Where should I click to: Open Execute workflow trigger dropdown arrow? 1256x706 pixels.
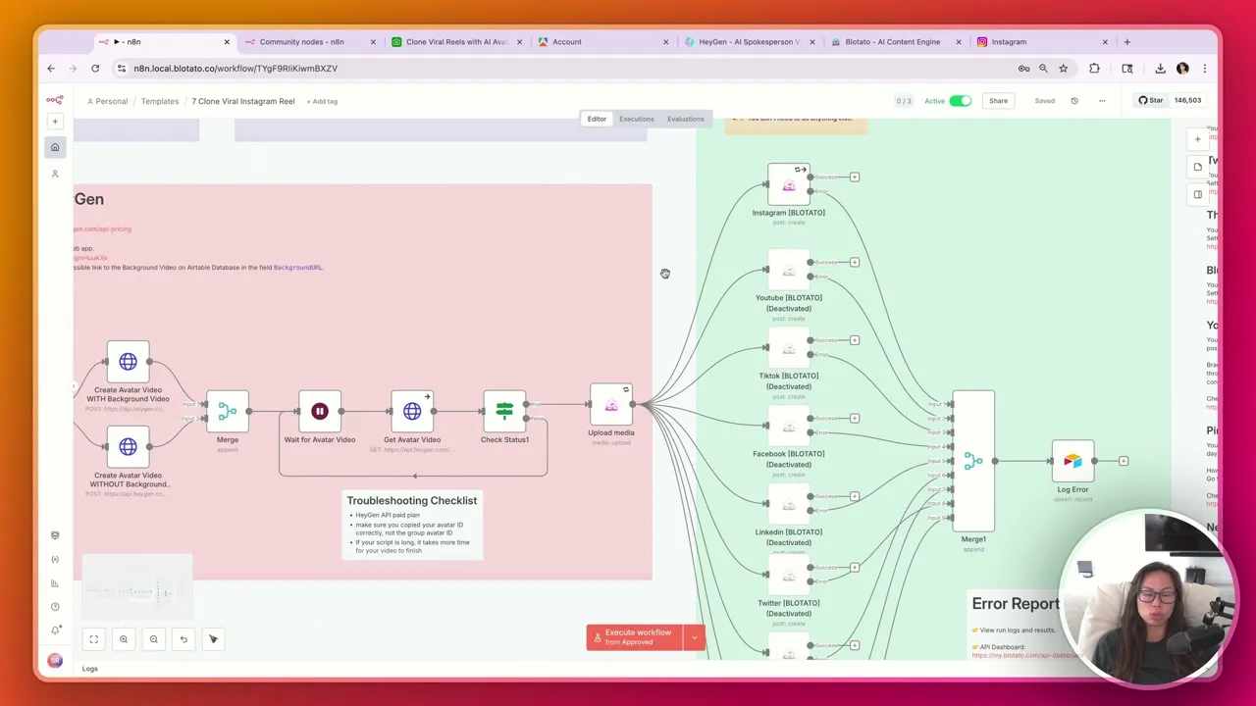tap(695, 637)
